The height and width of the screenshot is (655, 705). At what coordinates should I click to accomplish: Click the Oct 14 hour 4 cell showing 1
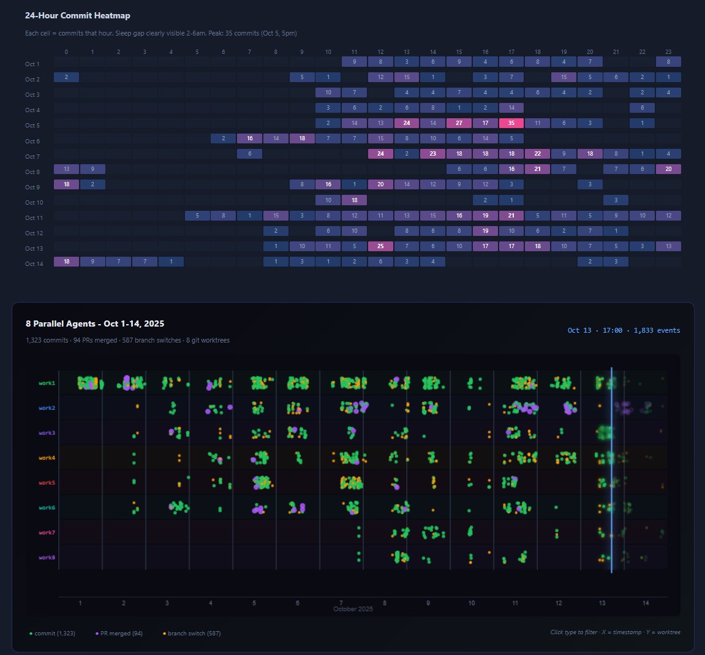[171, 262]
